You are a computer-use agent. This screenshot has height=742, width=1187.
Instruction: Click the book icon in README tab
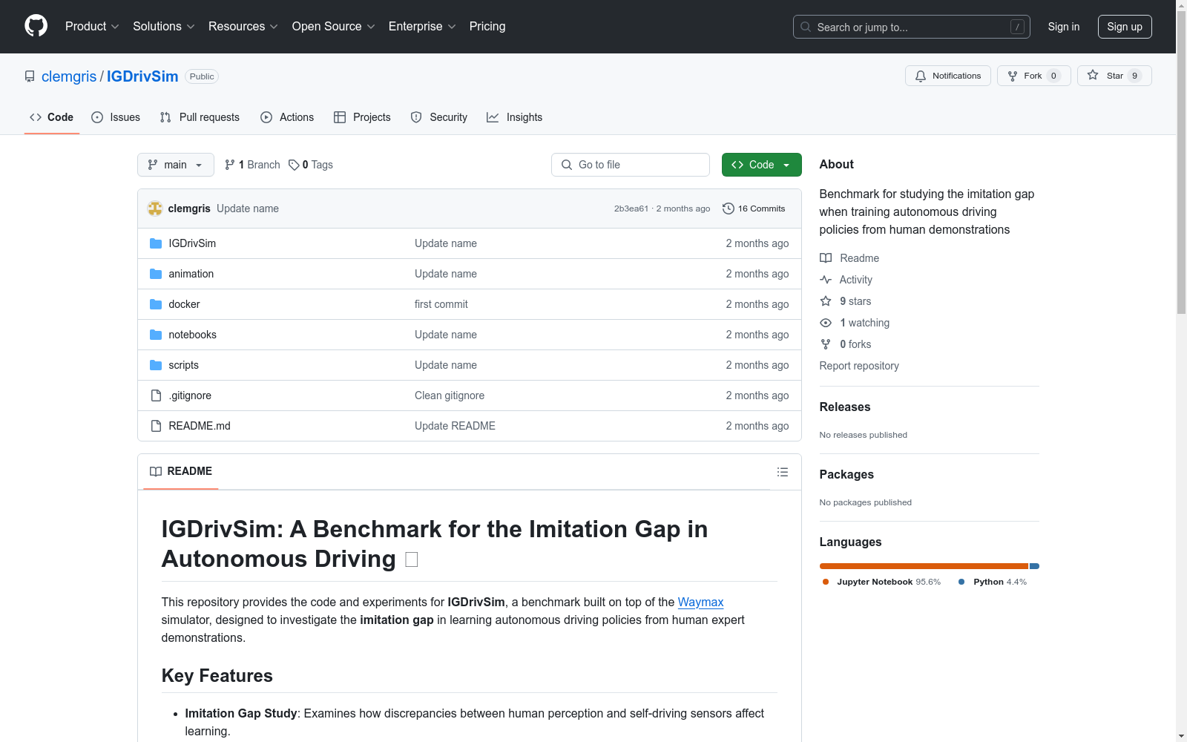(x=156, y=471)
